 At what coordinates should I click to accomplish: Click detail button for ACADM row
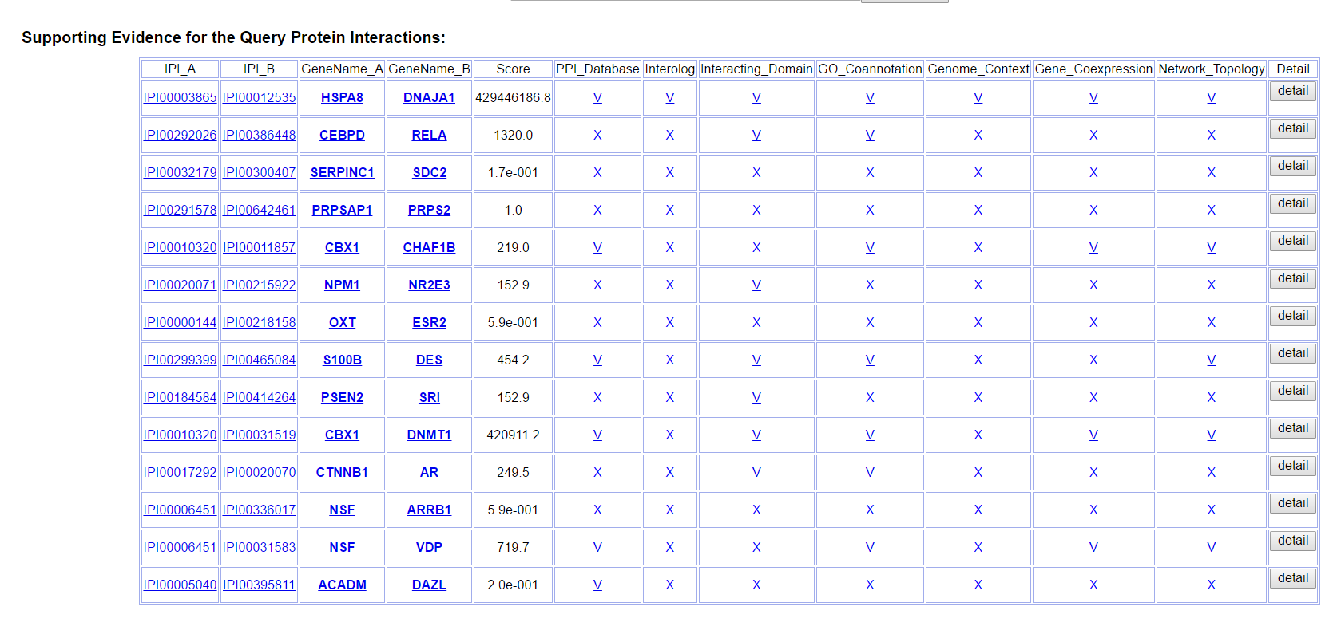point(1292,578)
